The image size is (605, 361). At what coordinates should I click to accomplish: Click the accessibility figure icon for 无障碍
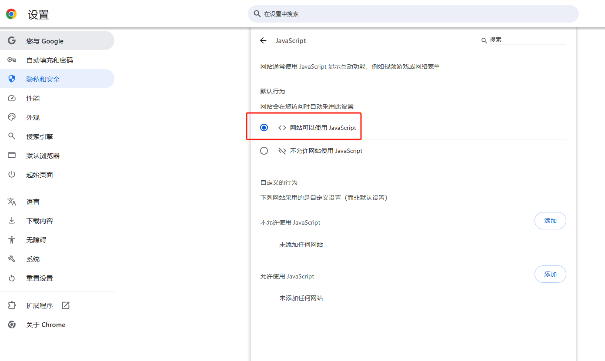pos(12,240)
